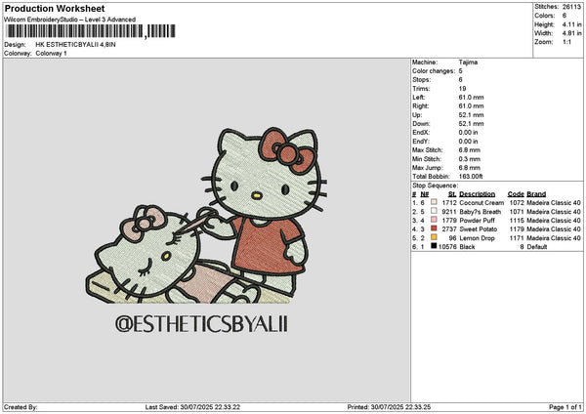
Task: Click design name 'HK ESTHETICSBYALII 4,8IN'
Action: 75,45
